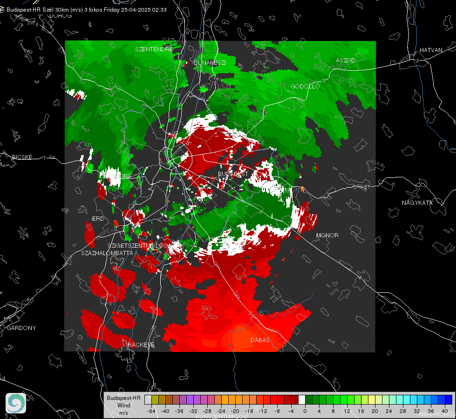Click the DUNAKESZI city label
456x419 pixels.
tap(210, 62)
